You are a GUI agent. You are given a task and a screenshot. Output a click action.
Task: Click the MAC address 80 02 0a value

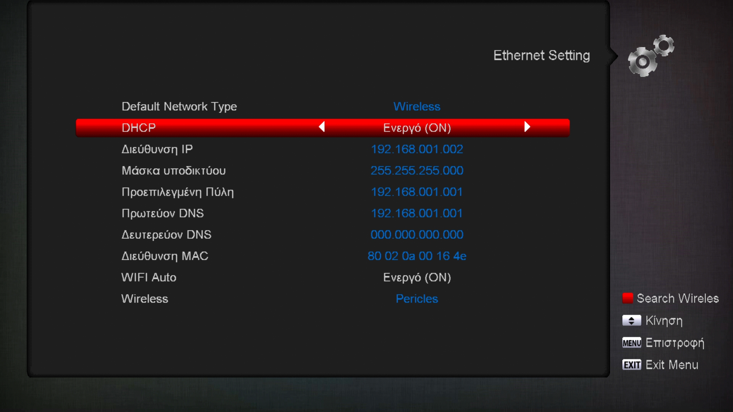coord(417,256)
